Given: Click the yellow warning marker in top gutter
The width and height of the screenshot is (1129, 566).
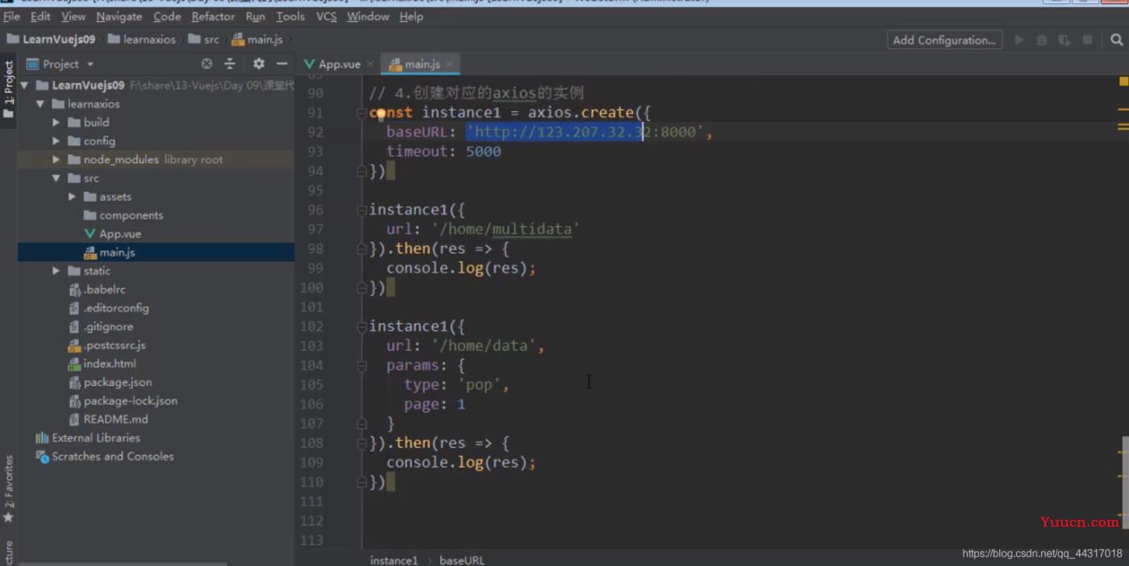Looking at the screenshot, I should click(x=1123, y=81).
